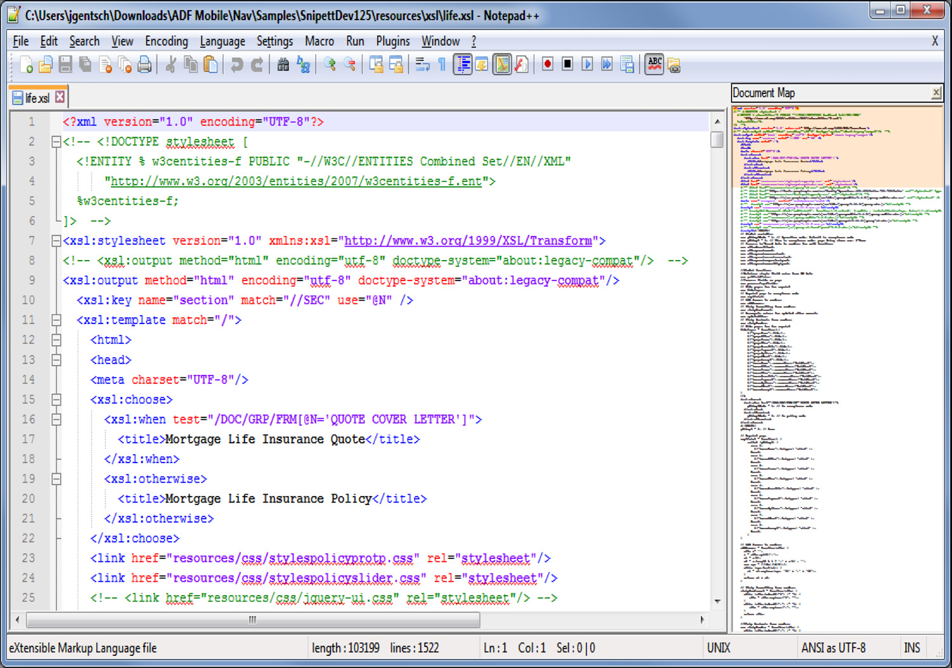This screenshot has width=952, height=668.
Task: Toggle word wrap
Action: 422,63
